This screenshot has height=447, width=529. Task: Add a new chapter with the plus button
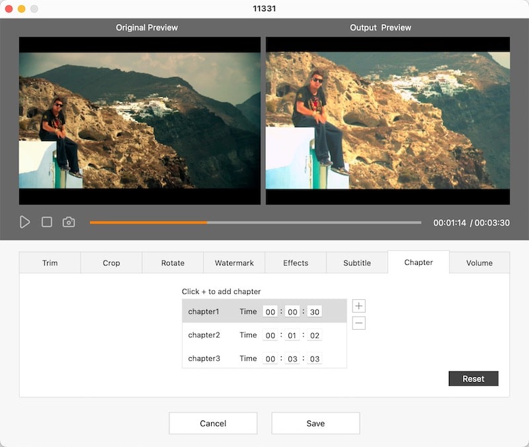tap(358, 305)
